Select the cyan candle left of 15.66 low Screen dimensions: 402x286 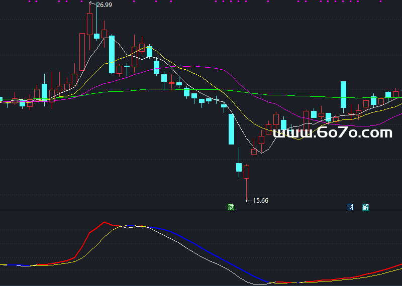[x=239, y=167]
